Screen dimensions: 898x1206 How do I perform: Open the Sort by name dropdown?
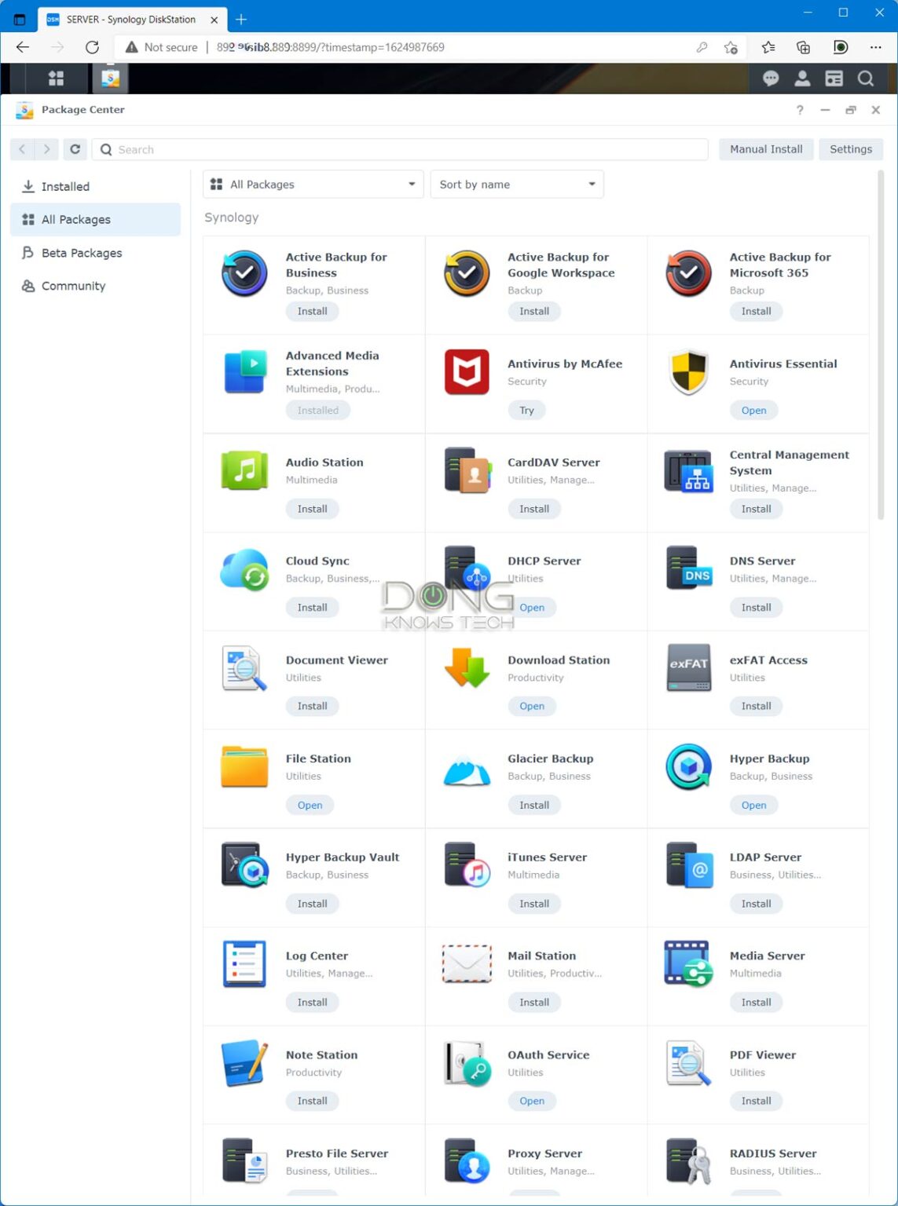516,184
